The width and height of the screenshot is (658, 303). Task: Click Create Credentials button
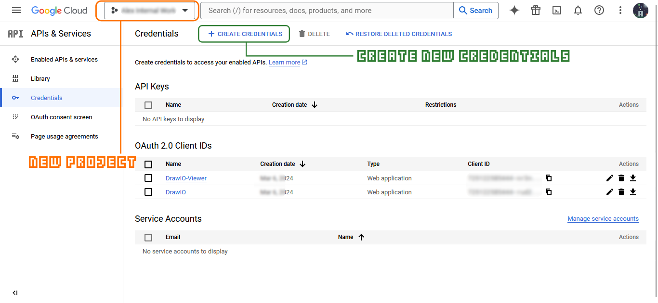coord(244,34)
